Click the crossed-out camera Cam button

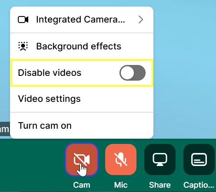pos(82,159)
